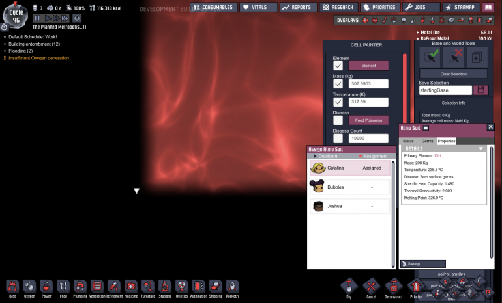Open the Oxygen build category

(29, 287)
